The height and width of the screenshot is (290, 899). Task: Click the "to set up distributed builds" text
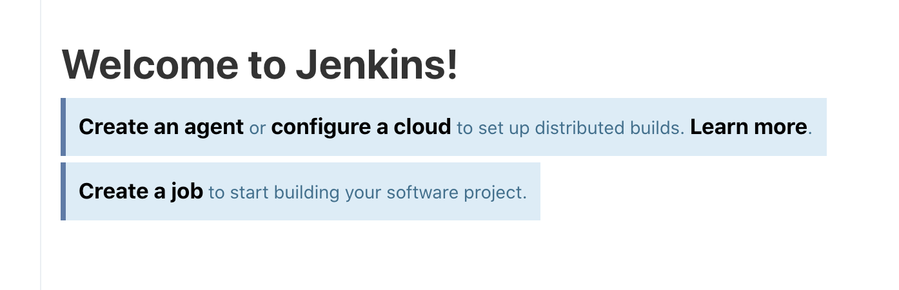click(x=570, y=128)
